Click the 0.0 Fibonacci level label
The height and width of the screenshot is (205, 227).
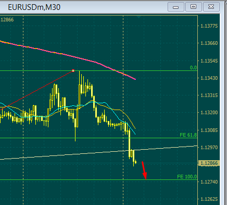coord(194,68)
